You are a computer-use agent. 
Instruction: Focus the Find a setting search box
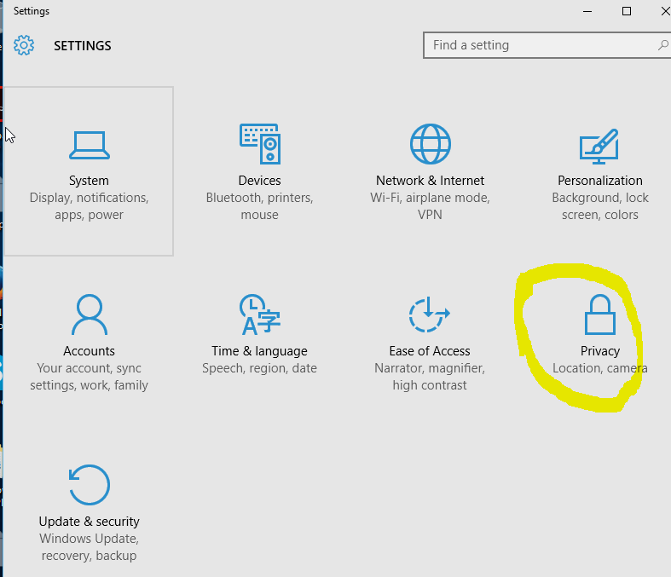click(547, 45)
